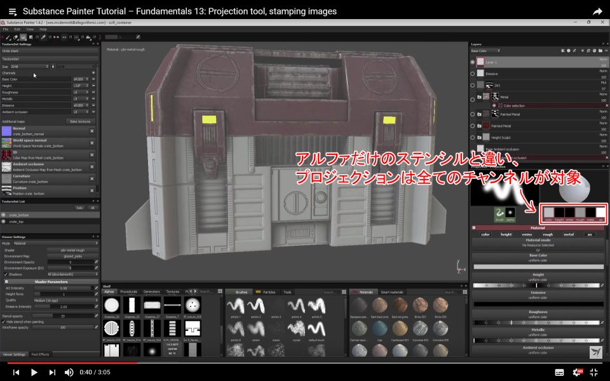610x381 pixels.
Task: Open the alpha settings thumbnail in Properties
Action: tap(510, 213)
